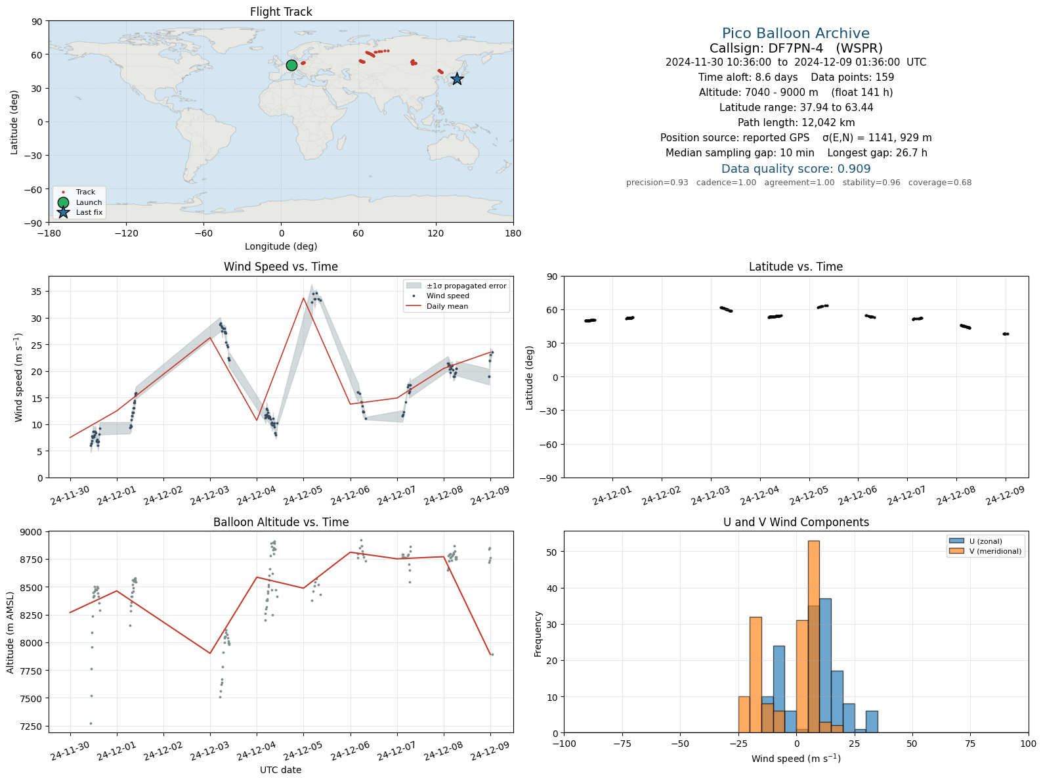Click the "Pico Balloon Archive" heading

(x=796, y=33)
